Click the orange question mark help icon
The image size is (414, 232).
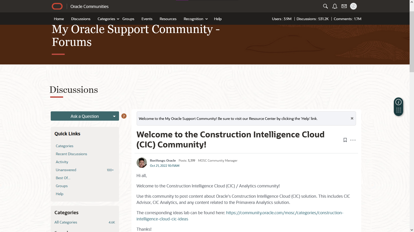click(124, 116)
